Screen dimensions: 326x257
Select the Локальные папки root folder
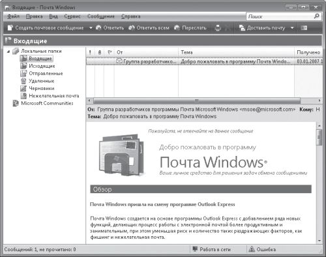(41, 51)
